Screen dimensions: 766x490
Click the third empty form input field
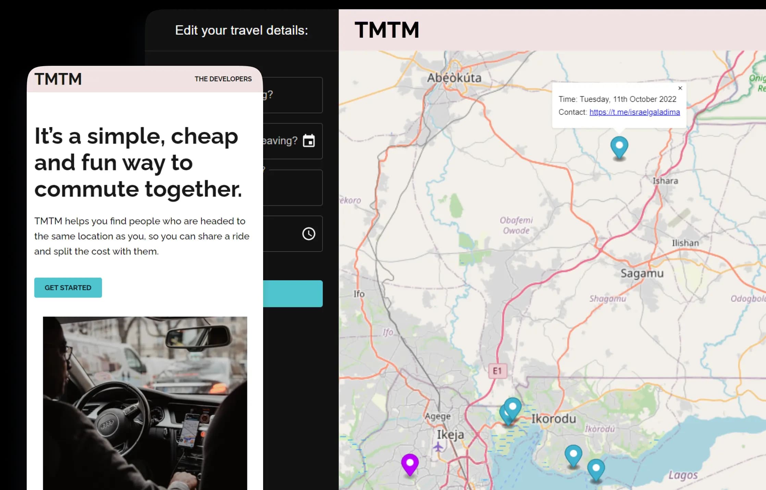[293, 188]
